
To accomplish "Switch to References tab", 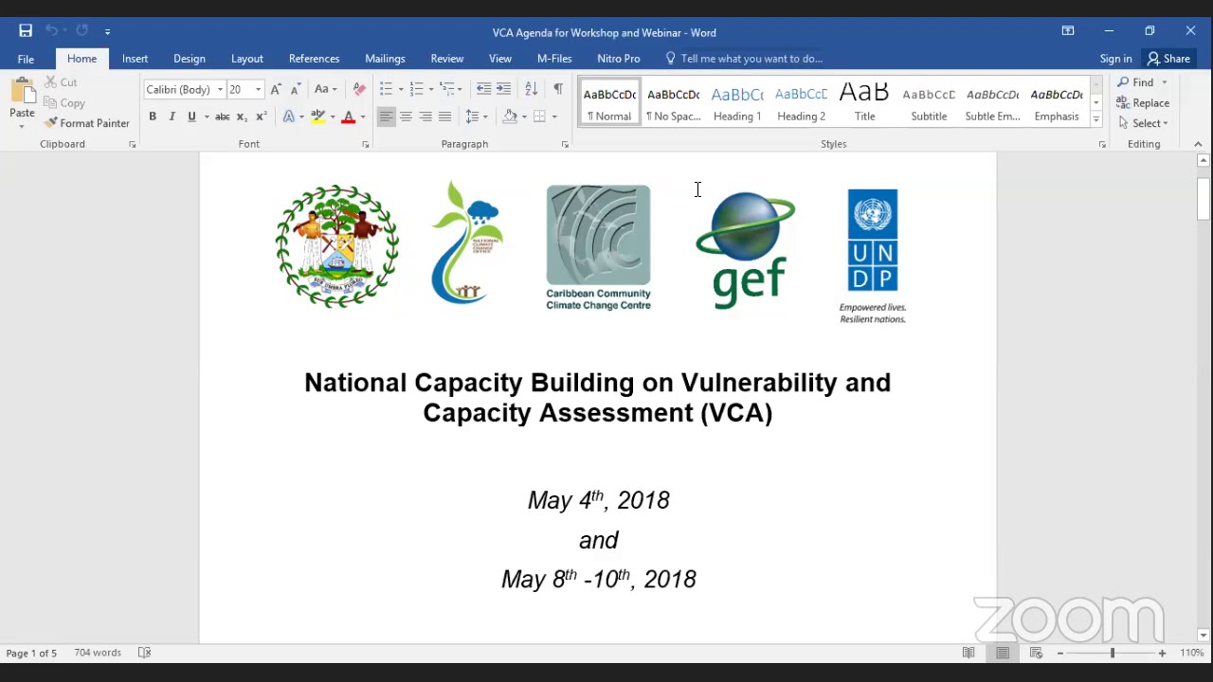I will (314, 59).
